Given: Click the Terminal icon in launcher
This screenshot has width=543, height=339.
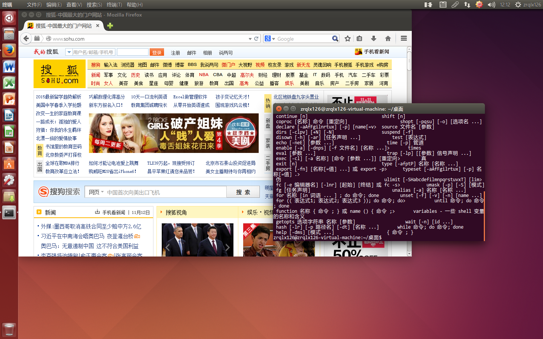Looking at the screenshot, I should pyautogui.click(x=9, y=213).
